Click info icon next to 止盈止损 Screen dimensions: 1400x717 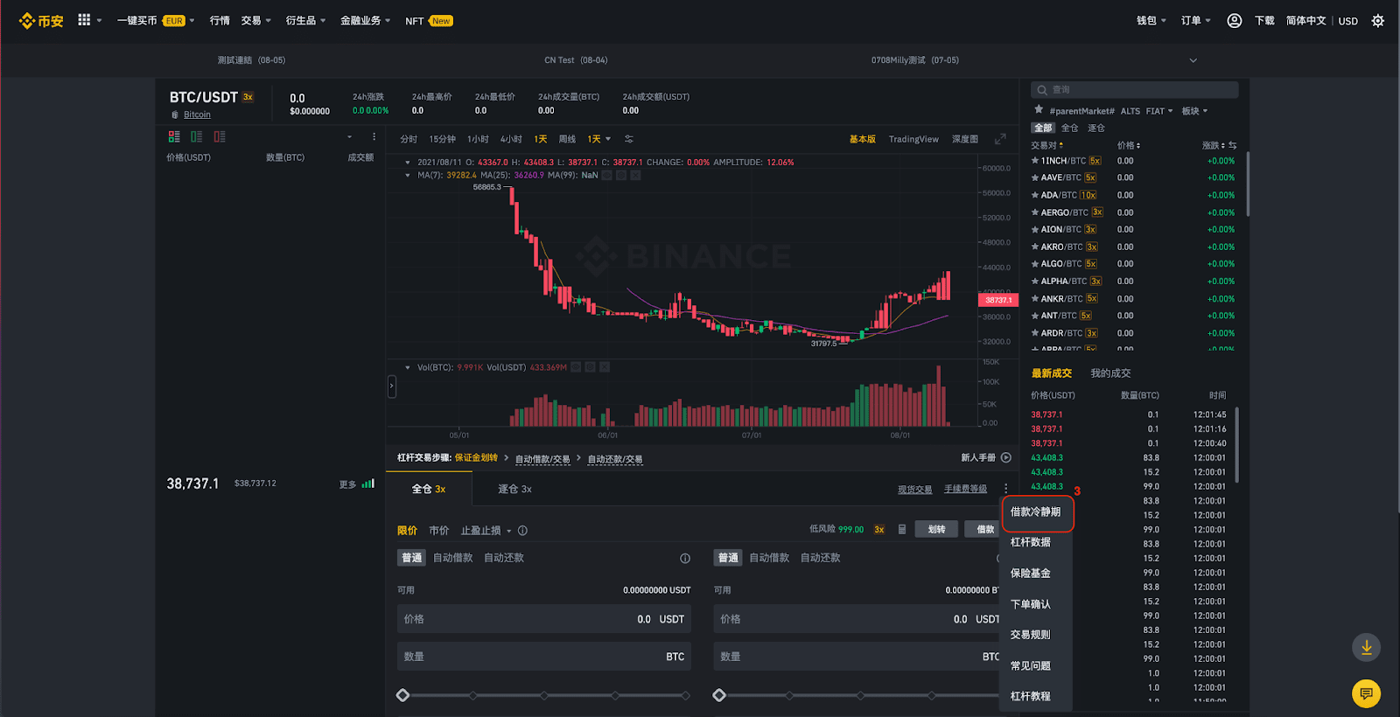pyautogui.click(x=522, y=531)
